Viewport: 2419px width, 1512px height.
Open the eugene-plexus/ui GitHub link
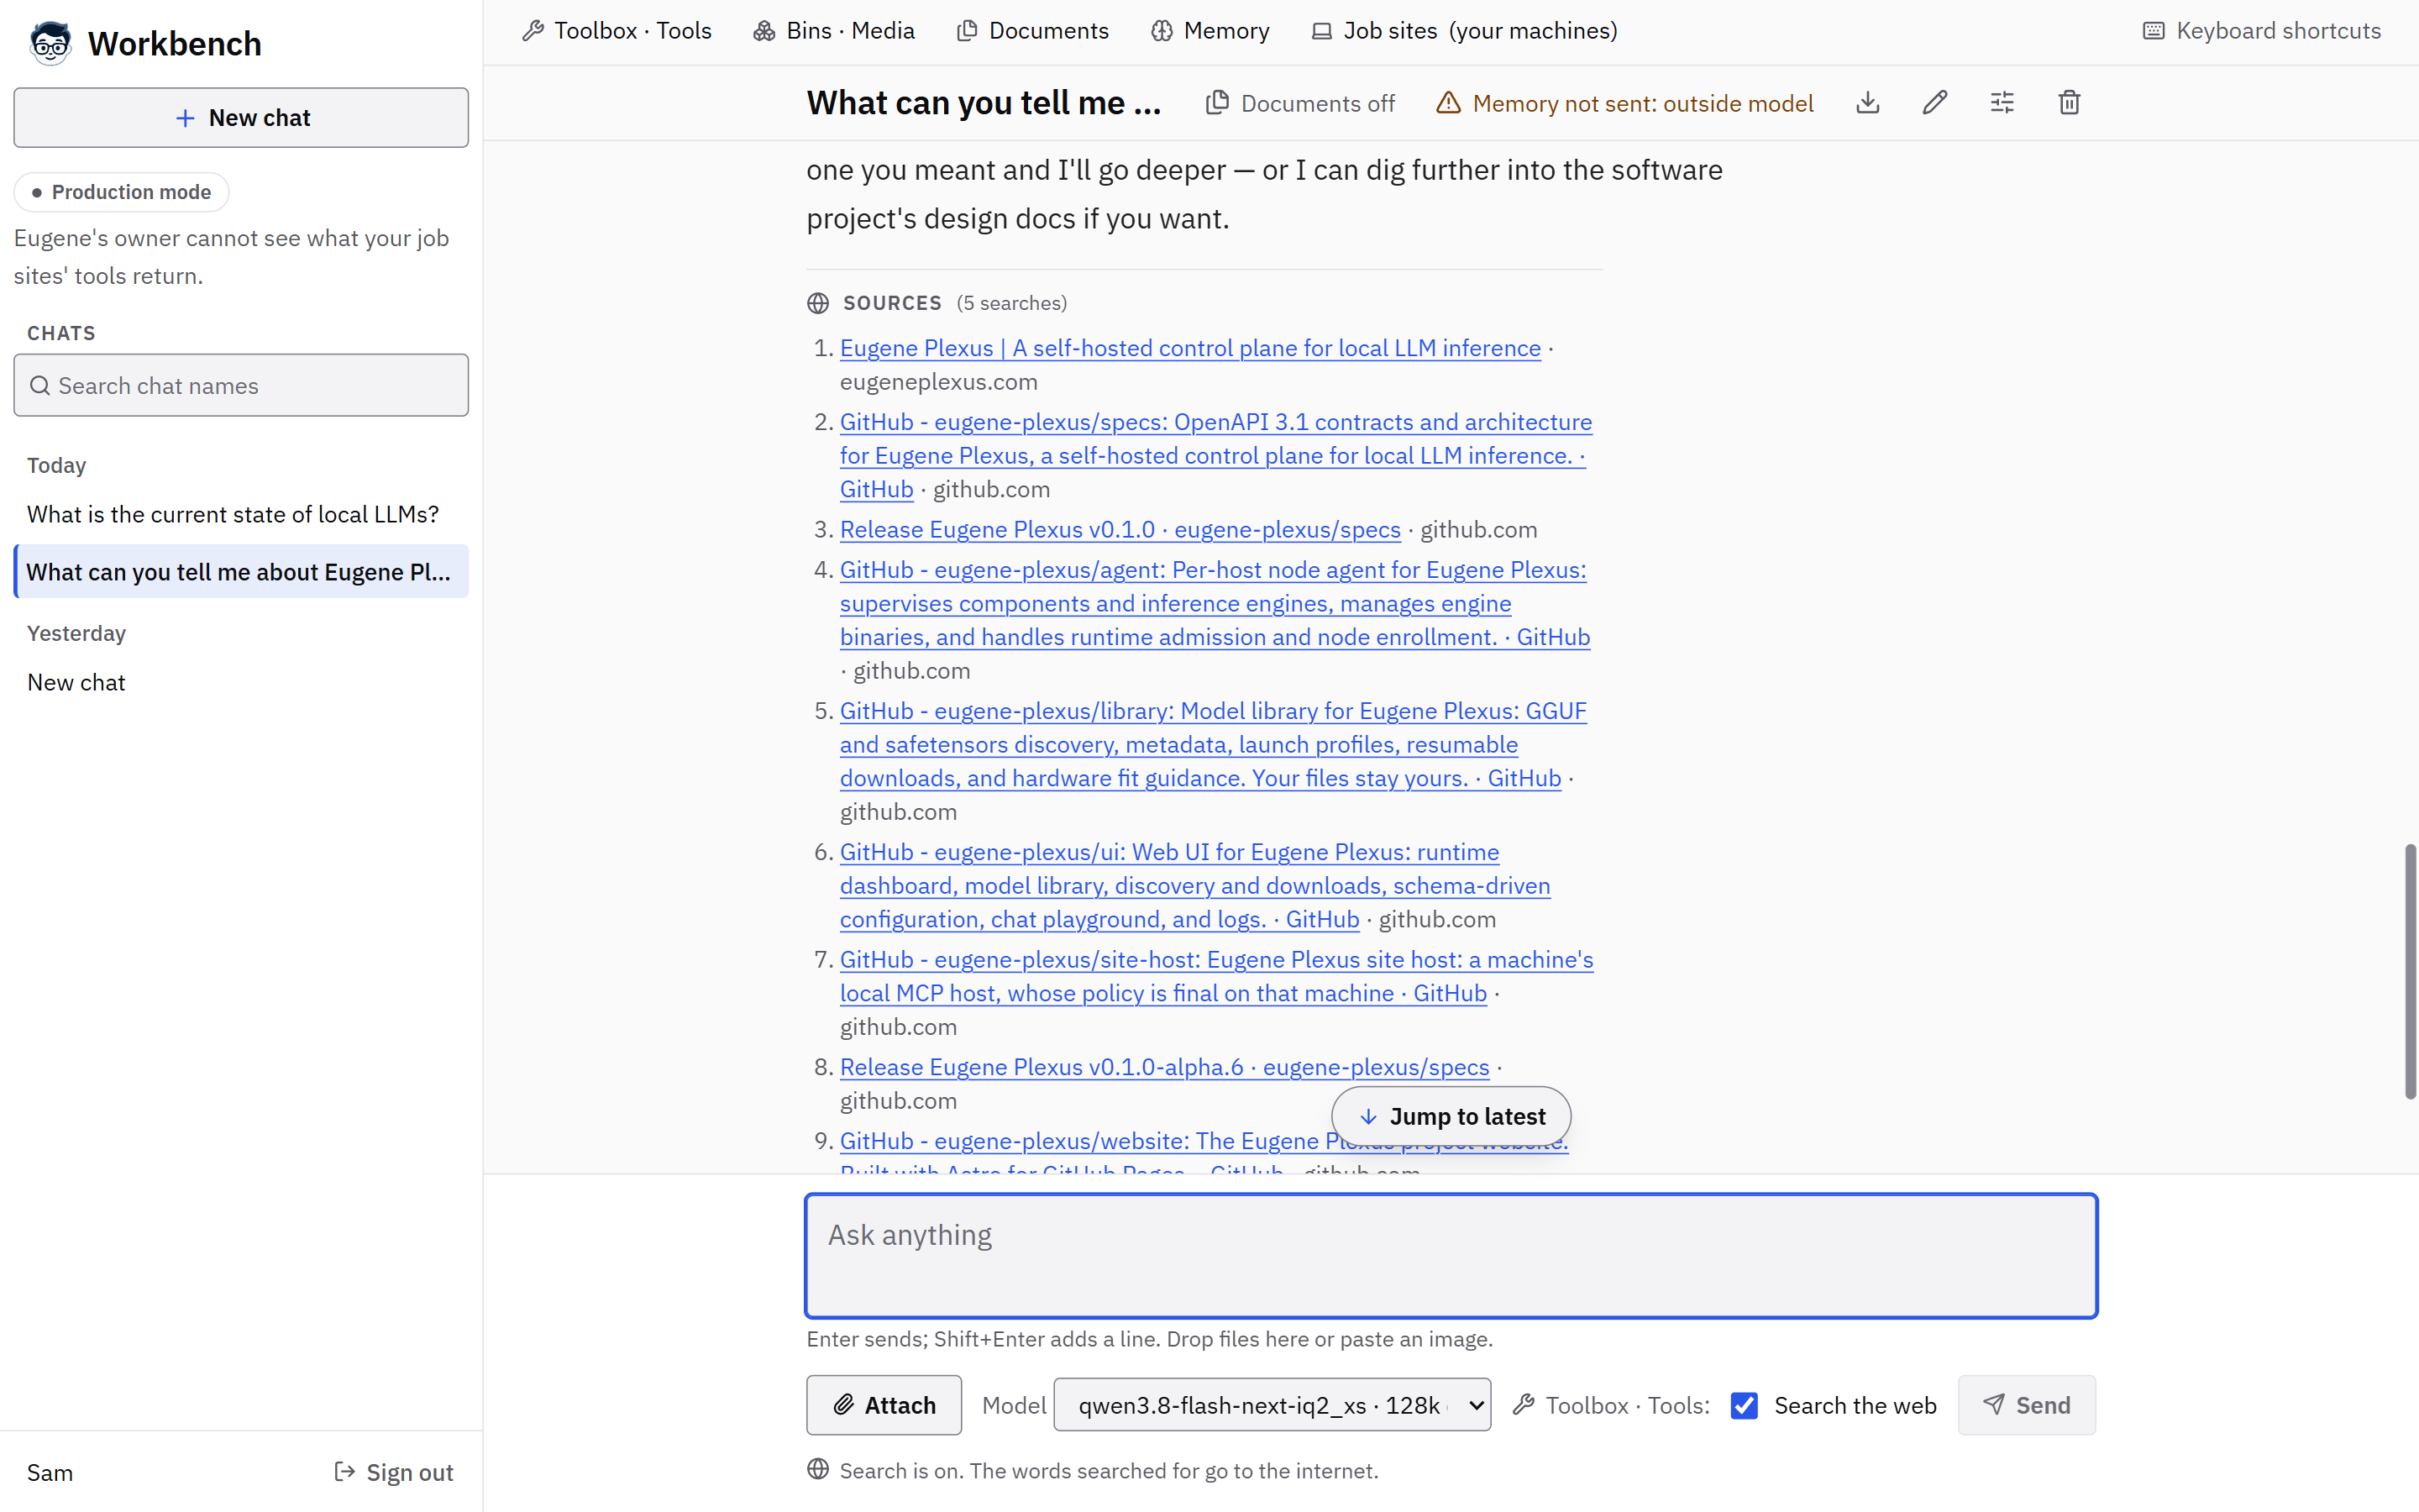pyautogui.click(x=1194, y=885)
